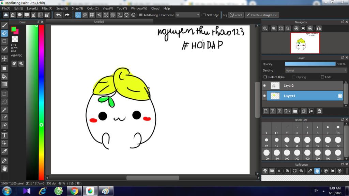Delete layer with trash icon
Image resolution: width=349 pixels, height=196 pixels.
click(x=319, y=111)
